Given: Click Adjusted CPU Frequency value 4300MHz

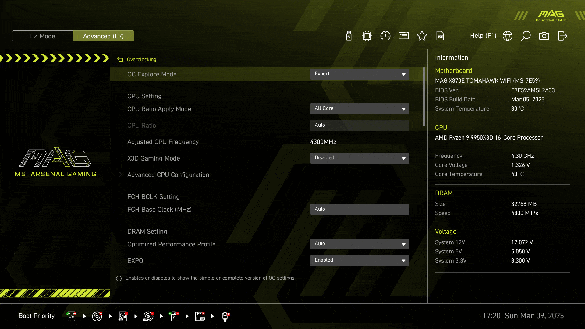Looking at the screenshot, I should 323,142.
